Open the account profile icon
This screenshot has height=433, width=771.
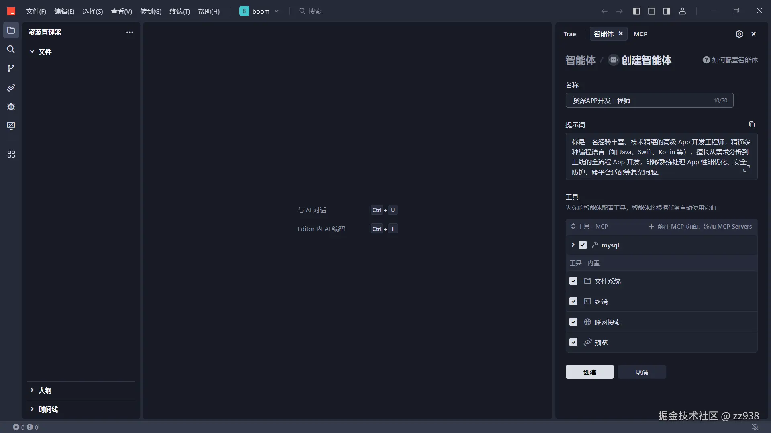coord(682,11)
